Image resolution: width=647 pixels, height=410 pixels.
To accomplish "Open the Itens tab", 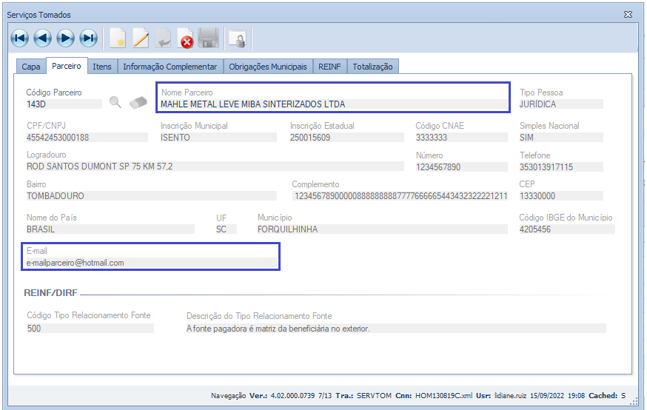I will pyautogui.click(x=102, y=67).
